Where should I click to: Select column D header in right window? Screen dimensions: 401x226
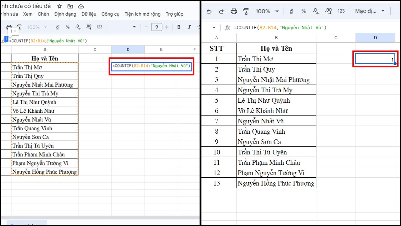375,38
